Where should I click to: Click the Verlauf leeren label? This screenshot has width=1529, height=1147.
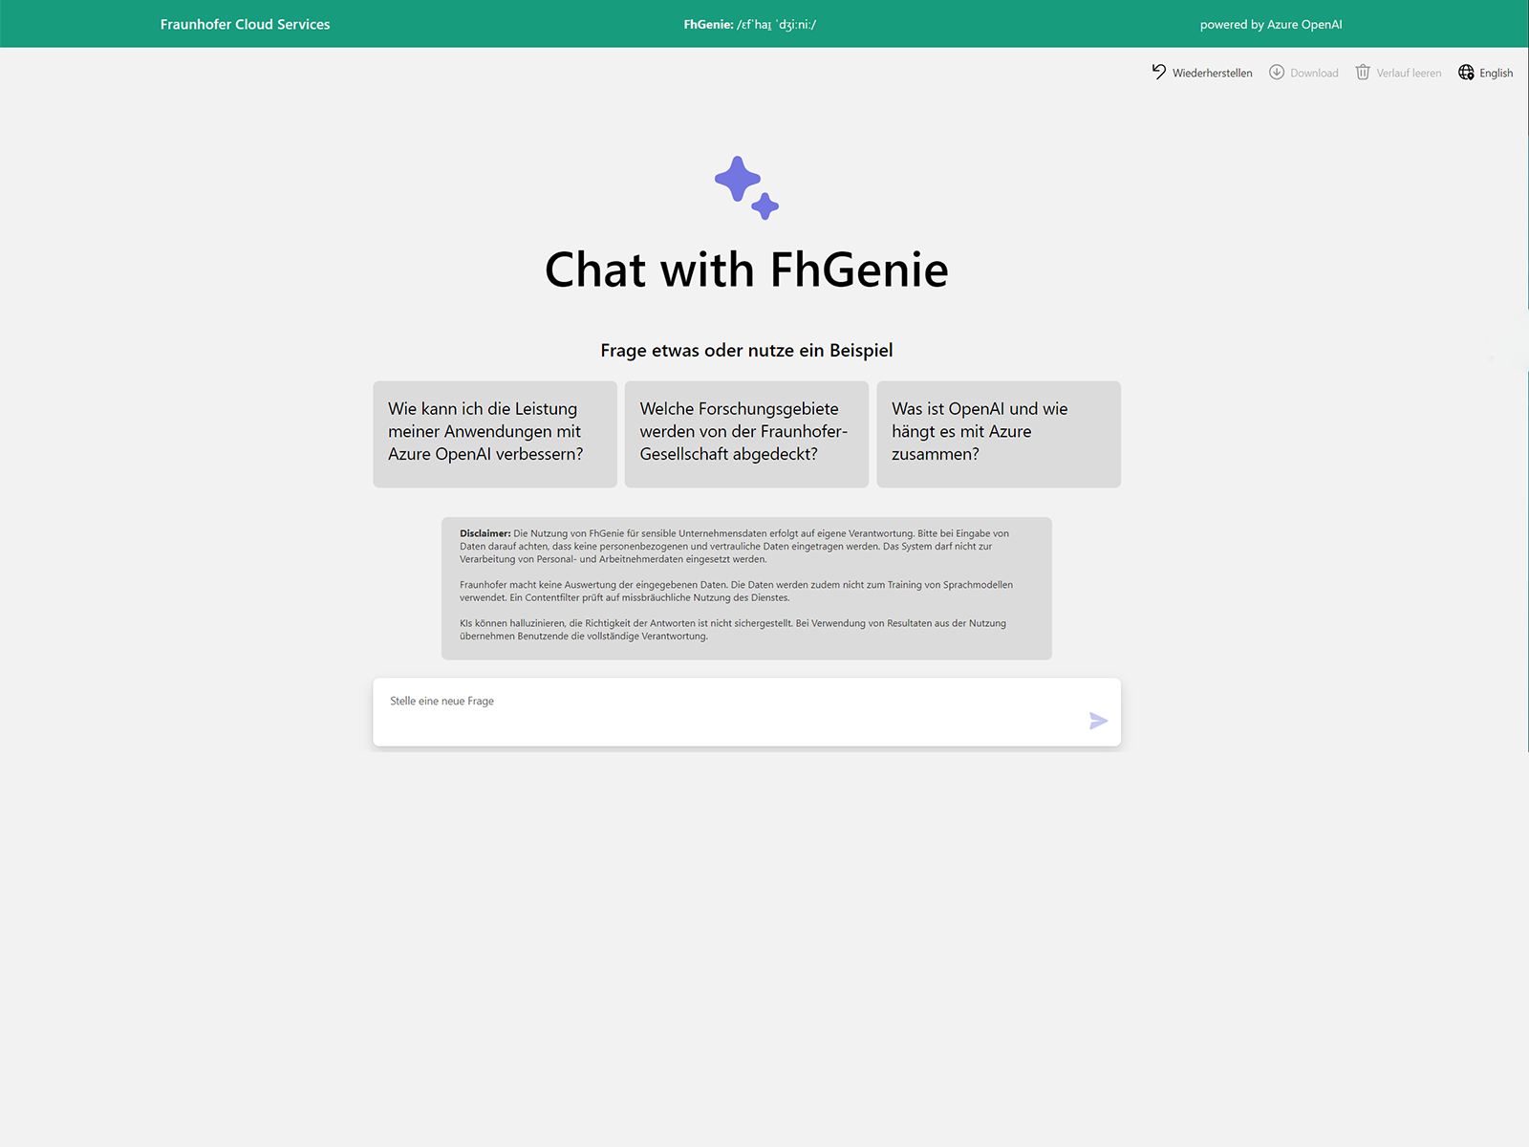1409,73
